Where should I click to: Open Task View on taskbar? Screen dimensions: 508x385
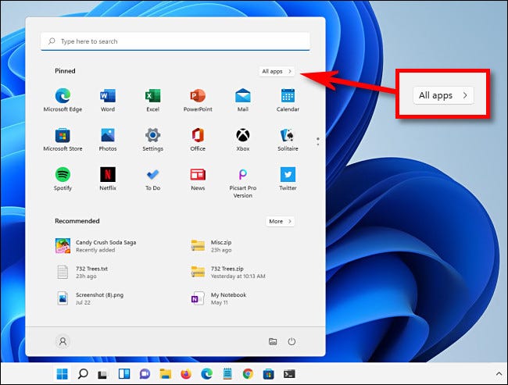point(102,375)
